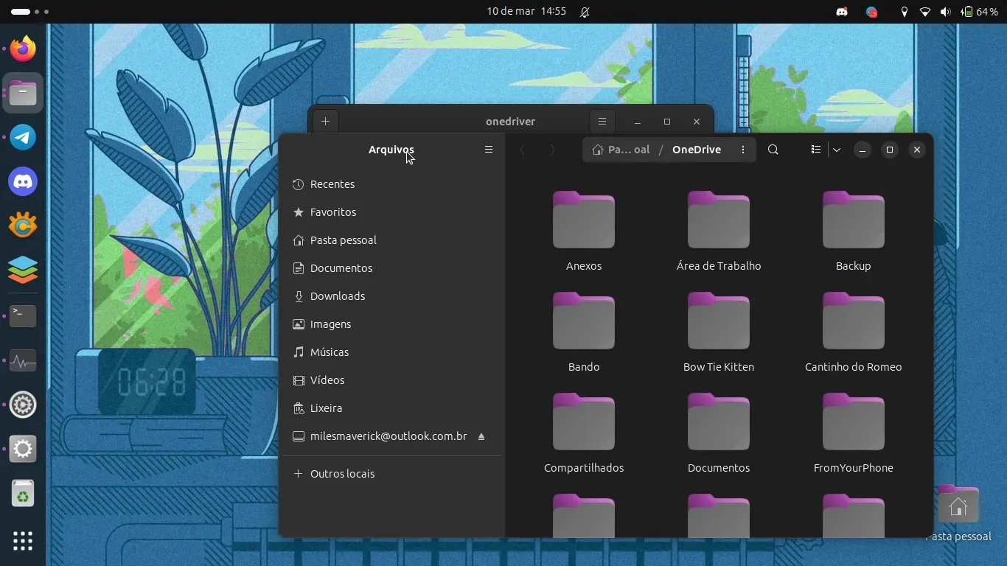Viewport: 1007px width, 566px height.
Task: Add new account with onedriver plus button
Action: click(x=325, y=122)
